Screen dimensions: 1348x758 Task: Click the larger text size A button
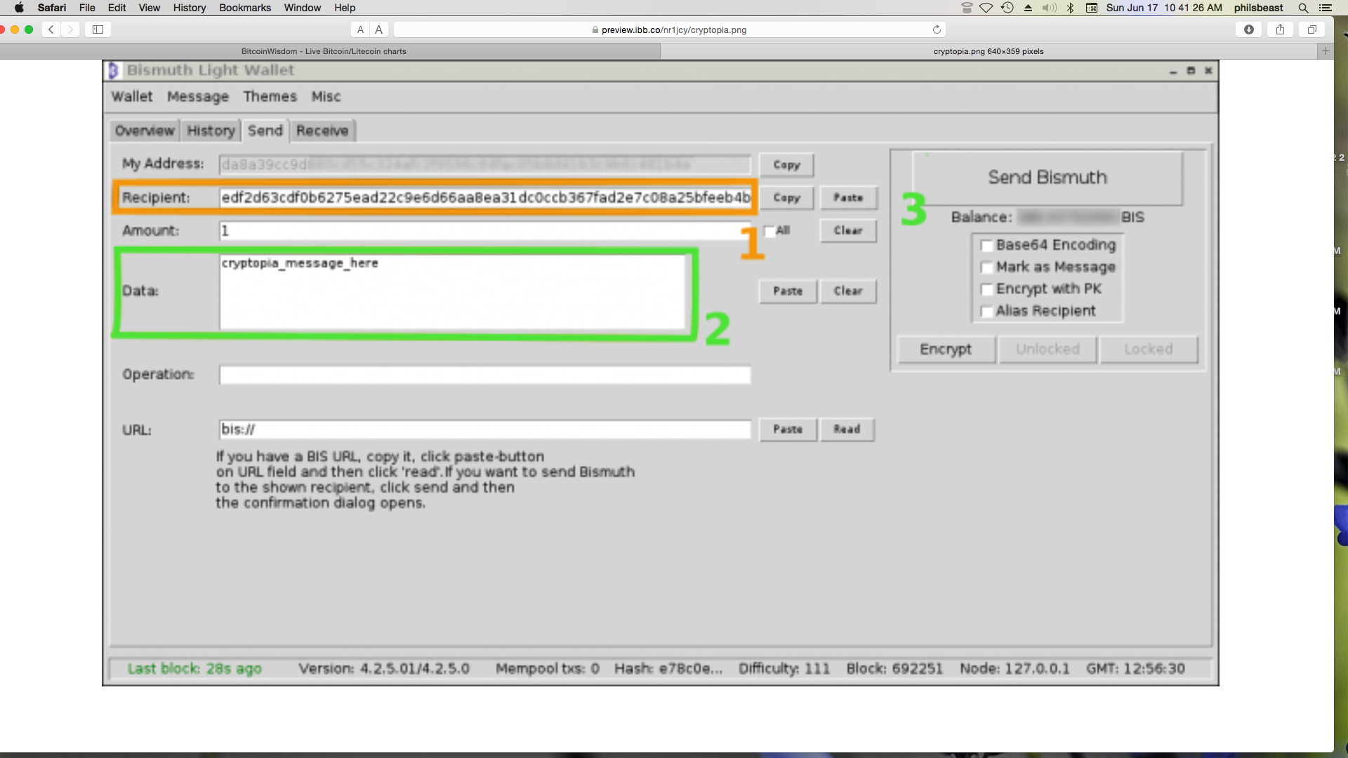[379, 29]
